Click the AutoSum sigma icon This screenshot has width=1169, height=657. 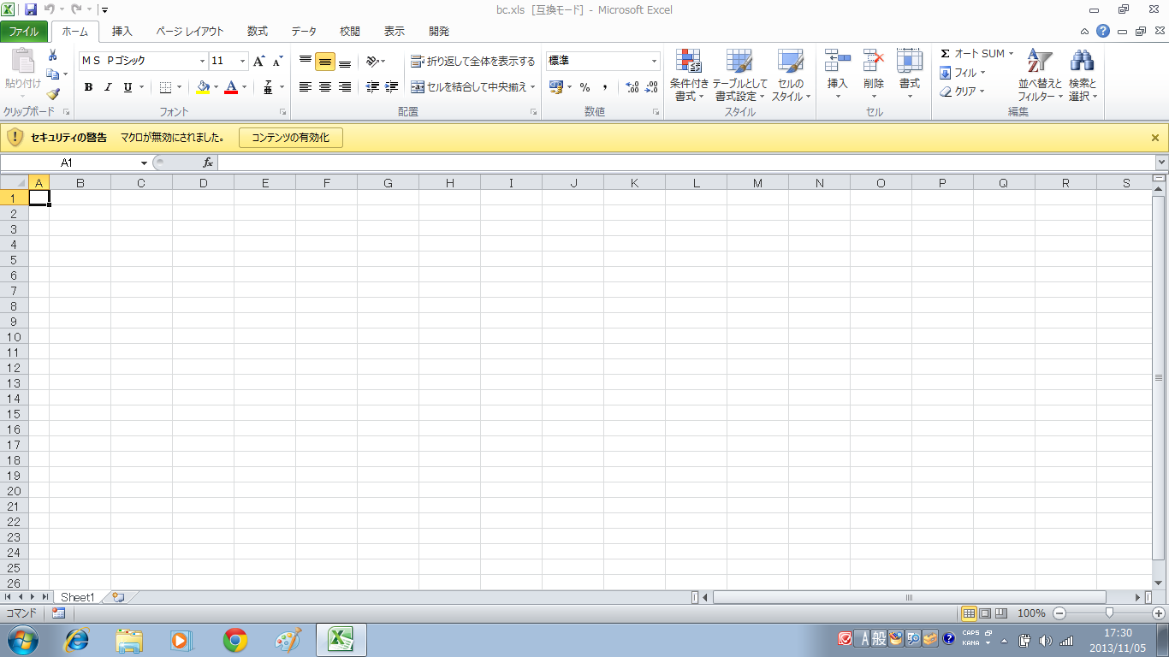(946, 54)
